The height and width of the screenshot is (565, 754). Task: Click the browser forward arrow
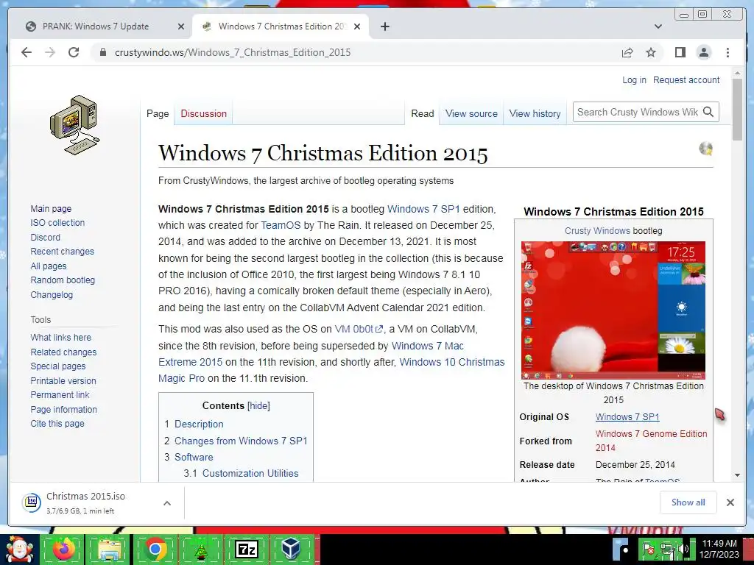pos(50,52)
